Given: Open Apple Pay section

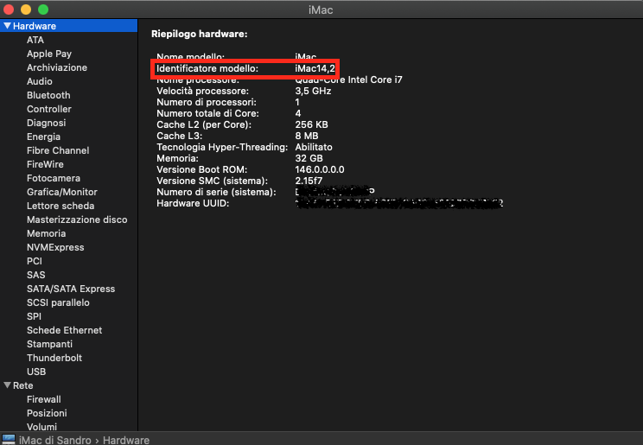Looking at the screenshot, I should (x=49, y=54).
